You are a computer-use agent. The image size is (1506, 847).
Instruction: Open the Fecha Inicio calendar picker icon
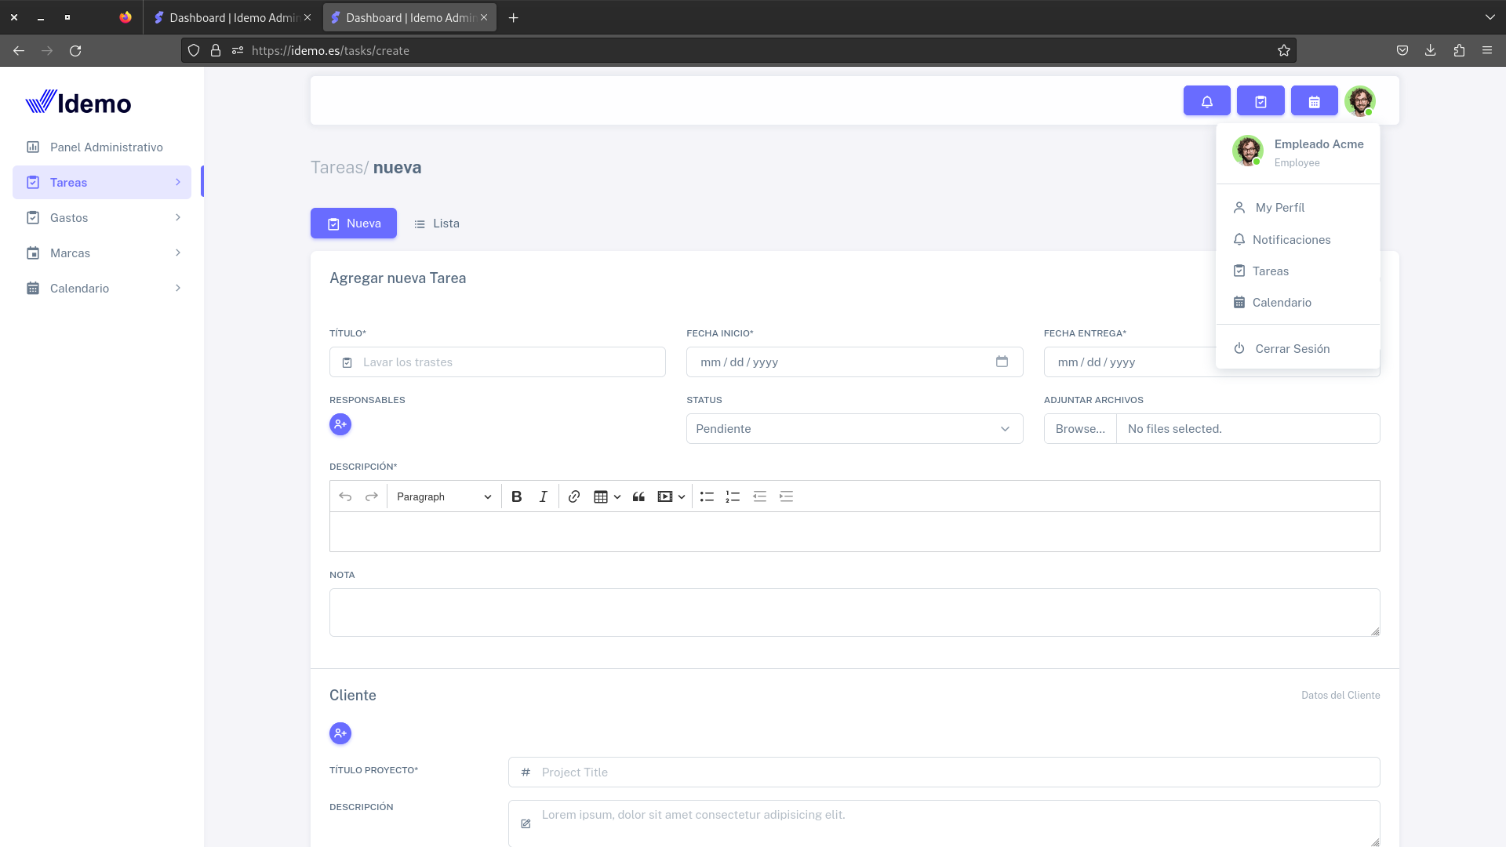point(1002,362)
